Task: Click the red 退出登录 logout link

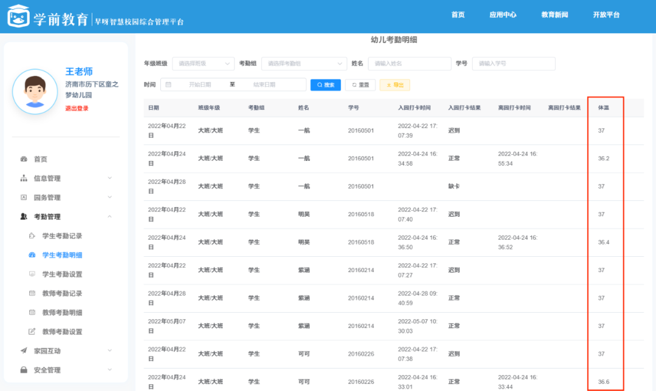Action: coord(77,108)
